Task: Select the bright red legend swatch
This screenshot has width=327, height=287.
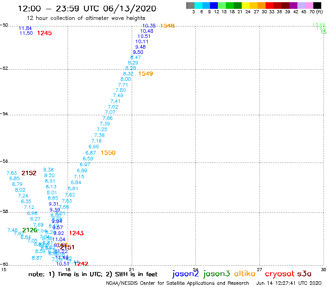Action: click(270, 5)
